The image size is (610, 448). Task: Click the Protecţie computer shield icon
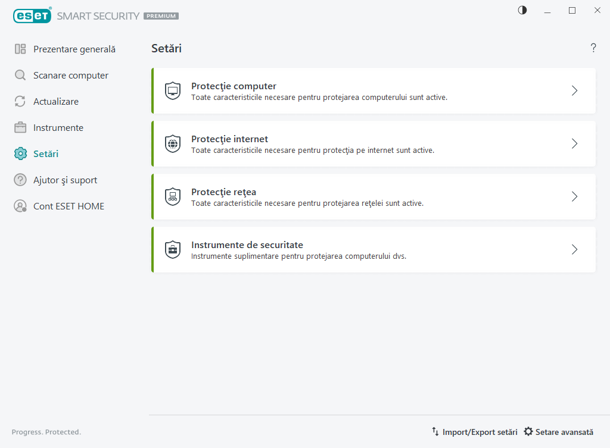172,91
